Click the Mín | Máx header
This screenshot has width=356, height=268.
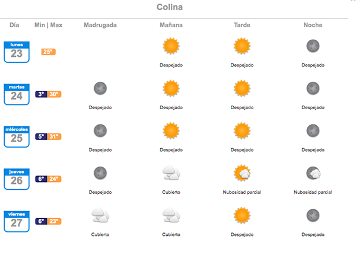[x=49, y=25]
